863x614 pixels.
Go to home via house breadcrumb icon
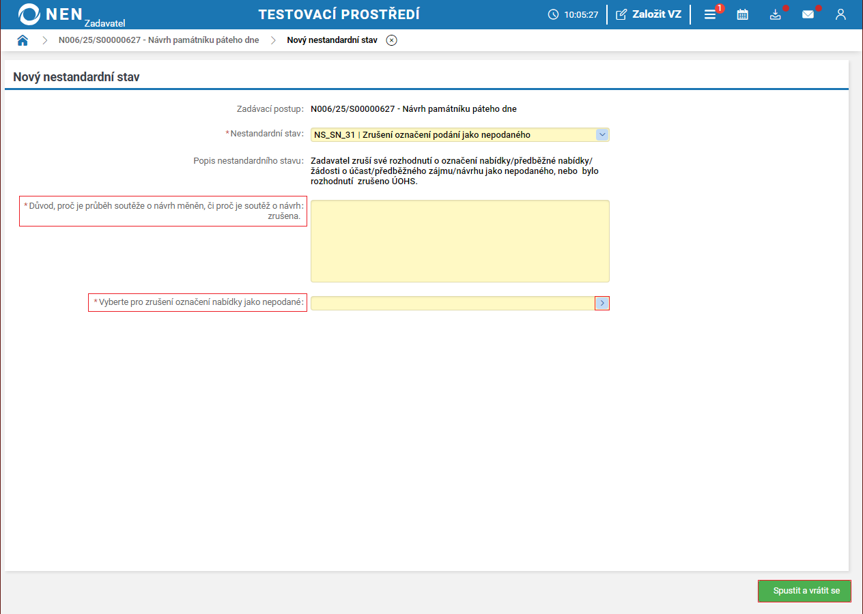coord(23,40)
